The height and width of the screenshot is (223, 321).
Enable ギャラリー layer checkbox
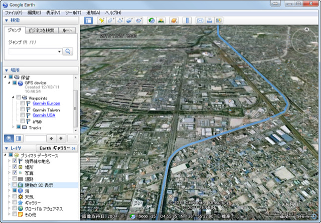pos(15,202)
